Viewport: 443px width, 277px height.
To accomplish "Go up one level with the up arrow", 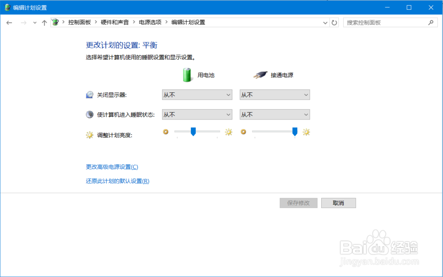I will coord(44,22).
